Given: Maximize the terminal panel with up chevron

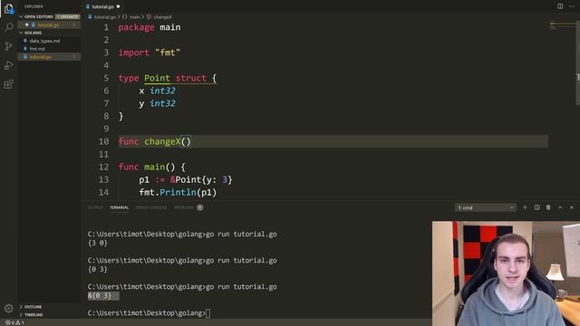Looking at the screenshot, I should point(560,207).
